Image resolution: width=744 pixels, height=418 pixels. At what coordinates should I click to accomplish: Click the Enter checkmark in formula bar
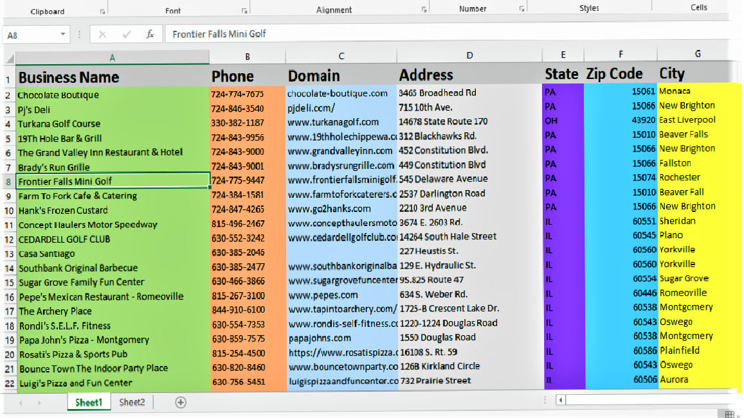pyautogui.click(x=126, y=34)
